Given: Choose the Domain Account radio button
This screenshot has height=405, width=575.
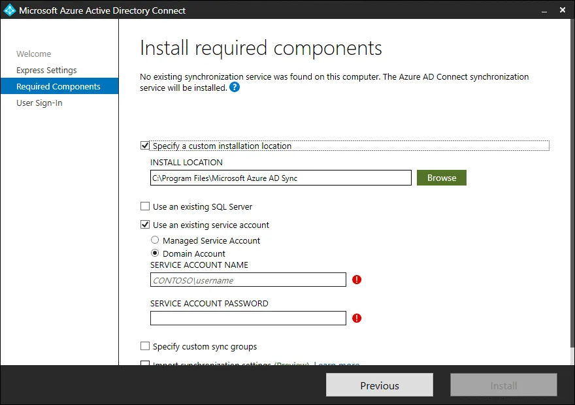Looking at the screenshot, I should pyautogui.click(x=155, y=253).
